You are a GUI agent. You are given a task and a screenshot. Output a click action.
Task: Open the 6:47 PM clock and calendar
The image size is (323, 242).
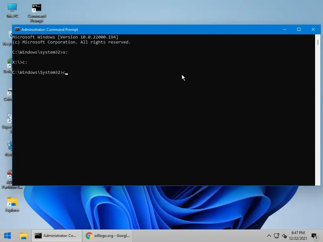pyautogui.click(x=298, y=236)
